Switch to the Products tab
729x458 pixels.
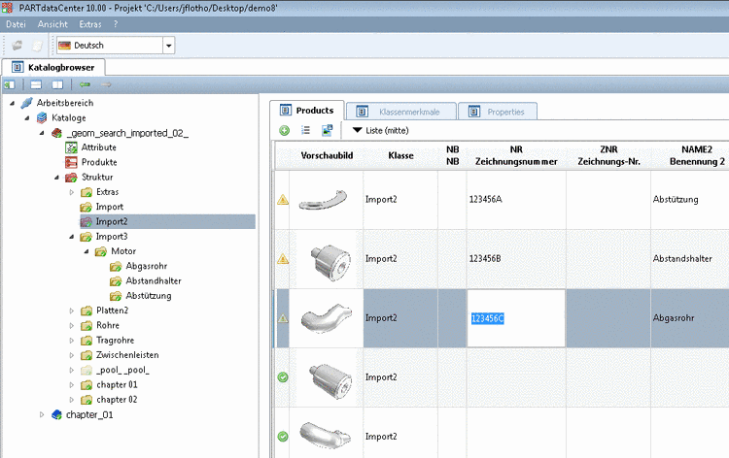pos(307,111)
